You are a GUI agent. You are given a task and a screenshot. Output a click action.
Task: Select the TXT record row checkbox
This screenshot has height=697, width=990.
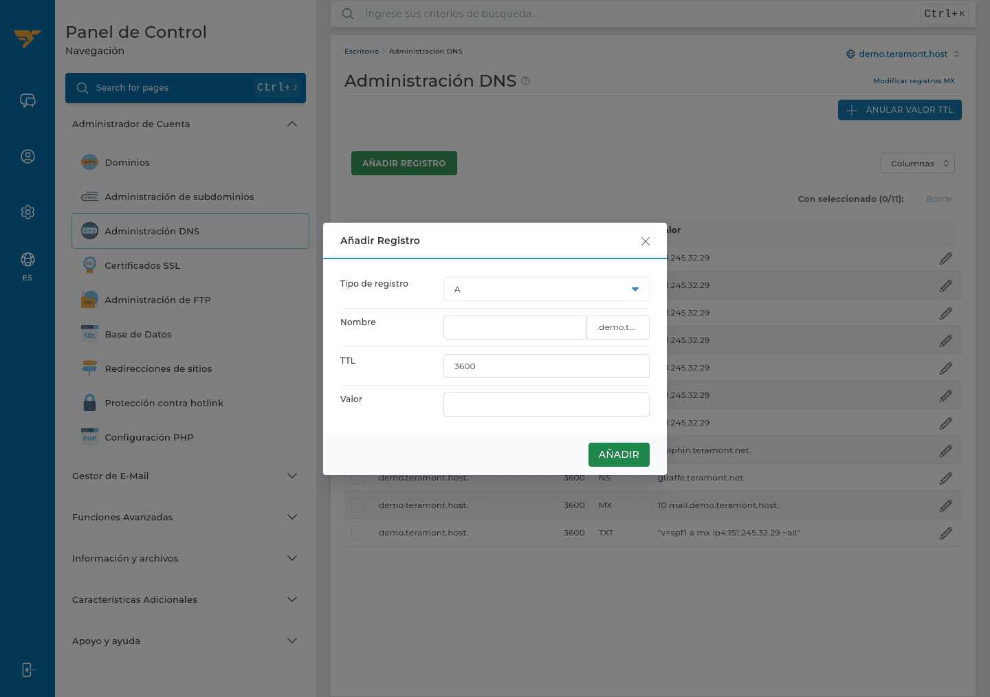click(x=358, y=533)
